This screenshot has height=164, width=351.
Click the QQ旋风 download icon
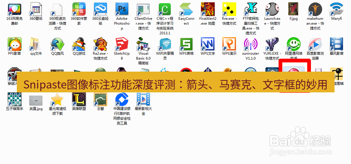[58, 44]
